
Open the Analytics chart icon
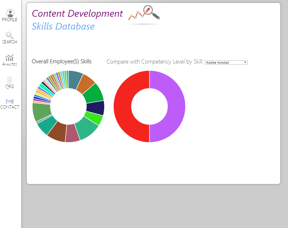[x=10, y=58]
